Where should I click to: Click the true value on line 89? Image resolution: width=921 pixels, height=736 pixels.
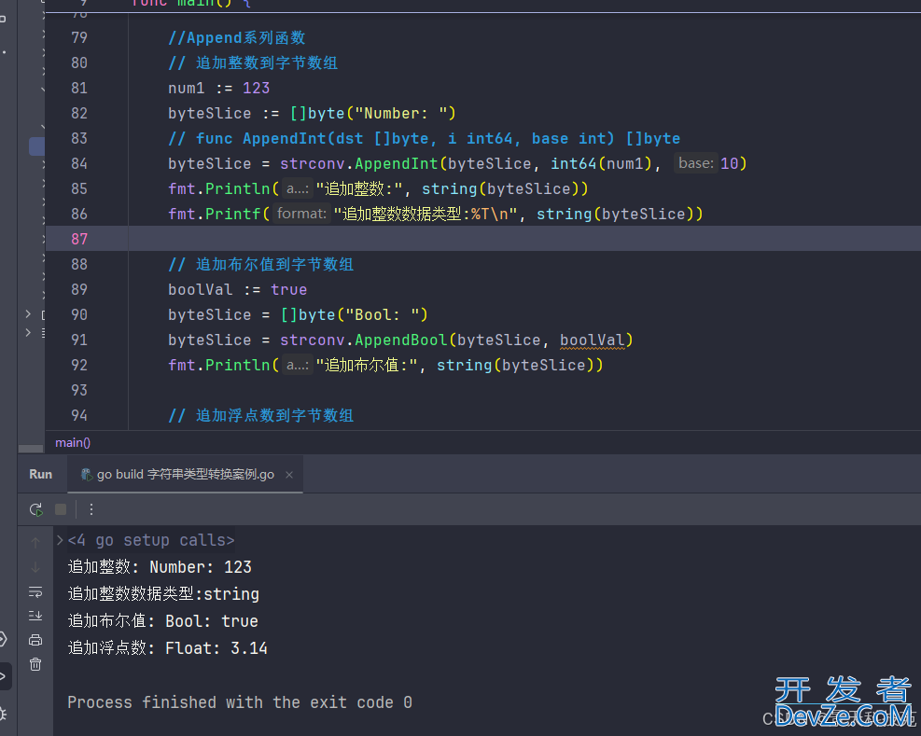click(288, 289)
